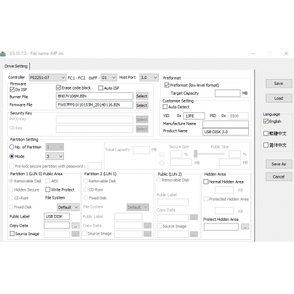Image resolution: width=294 pixels, height=294 pixels.
Task: Expand the Host Port 3.0 dropdown
Action: tap(149, 78)
